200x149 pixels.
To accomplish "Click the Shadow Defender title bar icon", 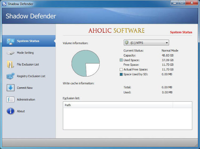I will click(4, 4).
